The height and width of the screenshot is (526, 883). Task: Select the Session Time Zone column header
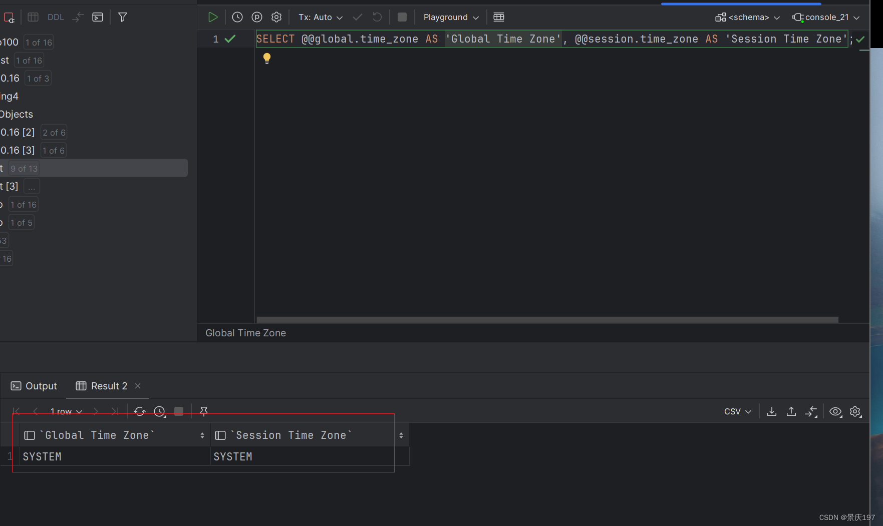[x=310, y=435]
